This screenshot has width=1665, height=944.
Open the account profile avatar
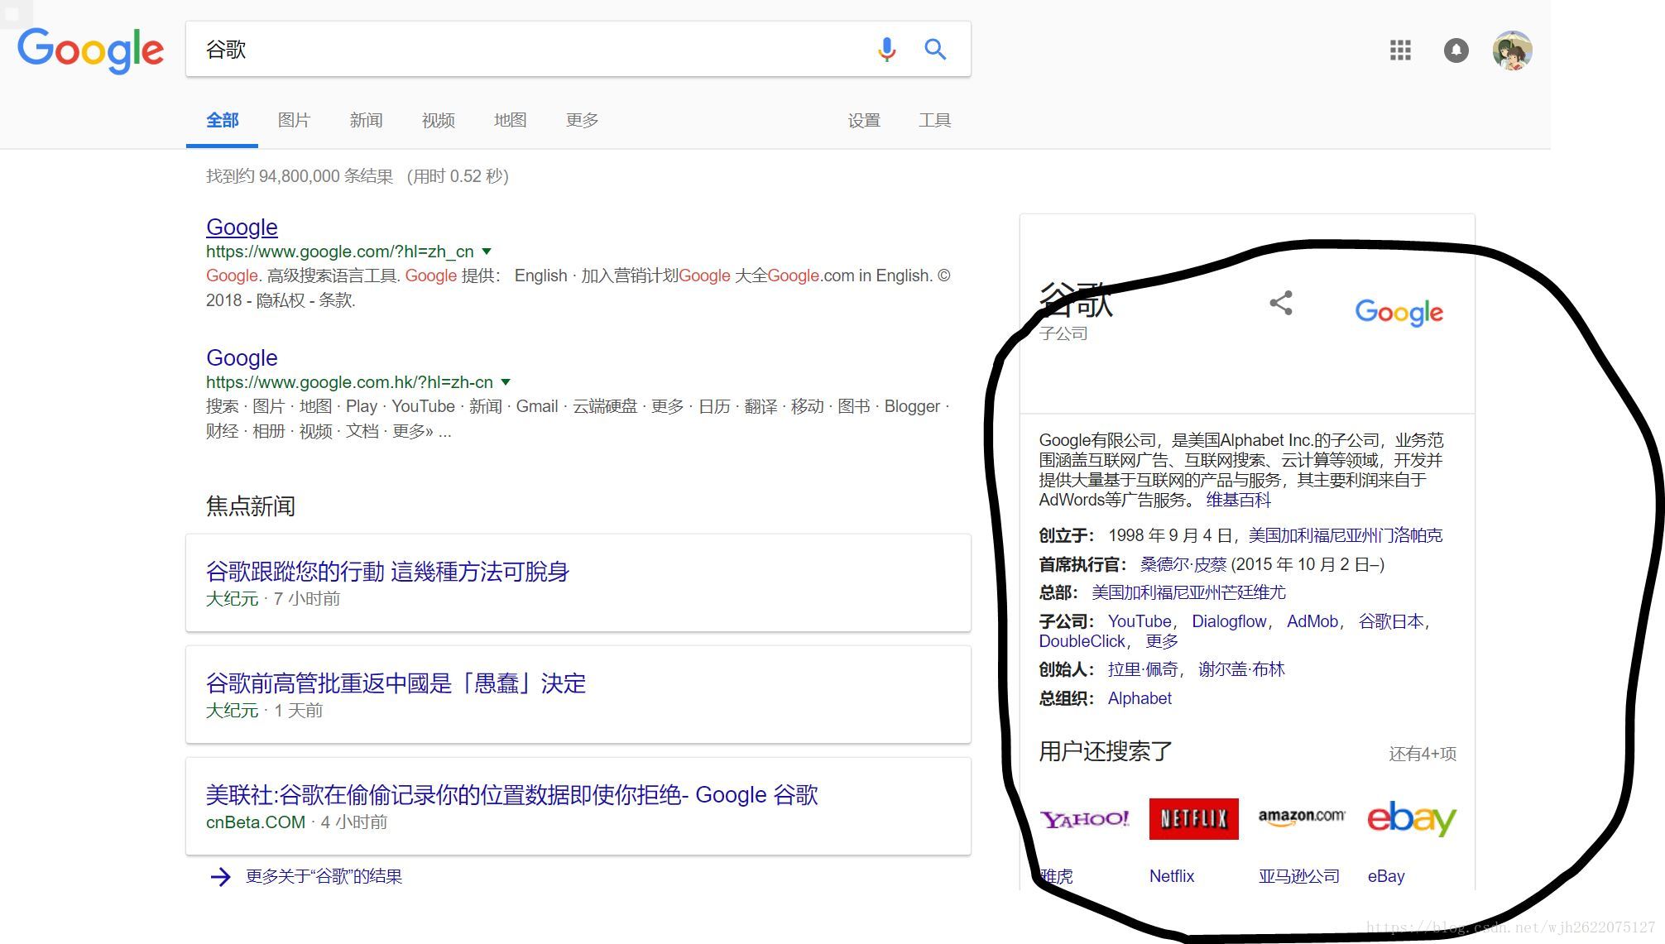pyautogui.click(x=1512, y=50)
